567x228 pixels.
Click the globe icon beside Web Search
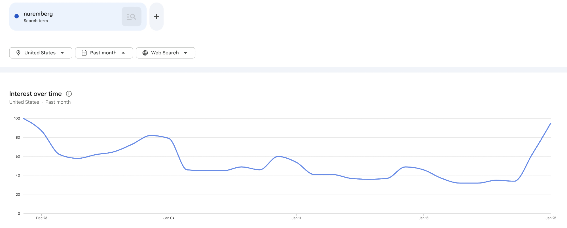point(145,53)
